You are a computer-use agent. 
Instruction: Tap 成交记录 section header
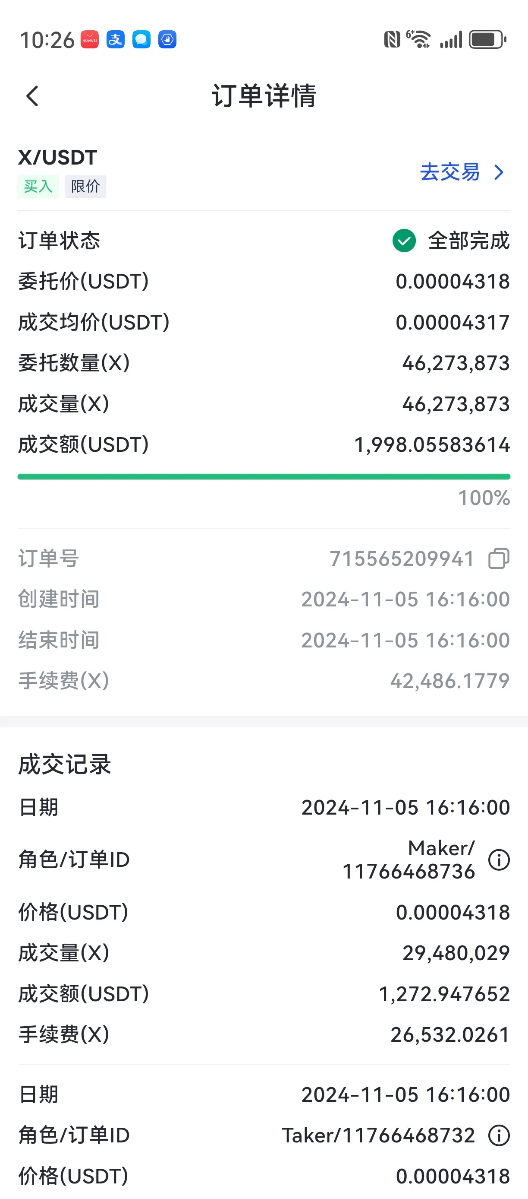(65, 764)
